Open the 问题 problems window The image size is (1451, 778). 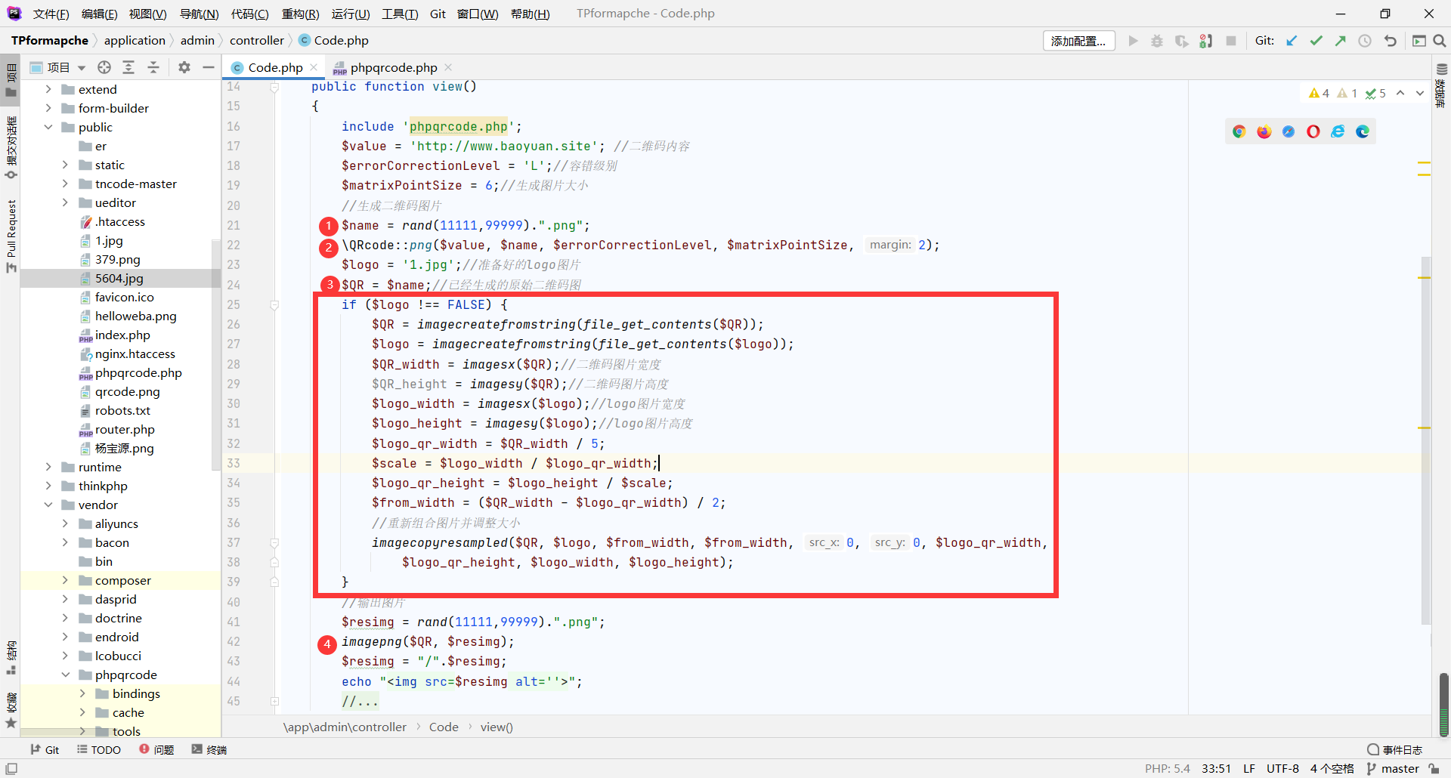pyautogui.click(x=156, y=749)
